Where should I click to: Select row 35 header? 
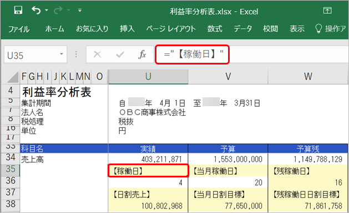coord(10,170)
